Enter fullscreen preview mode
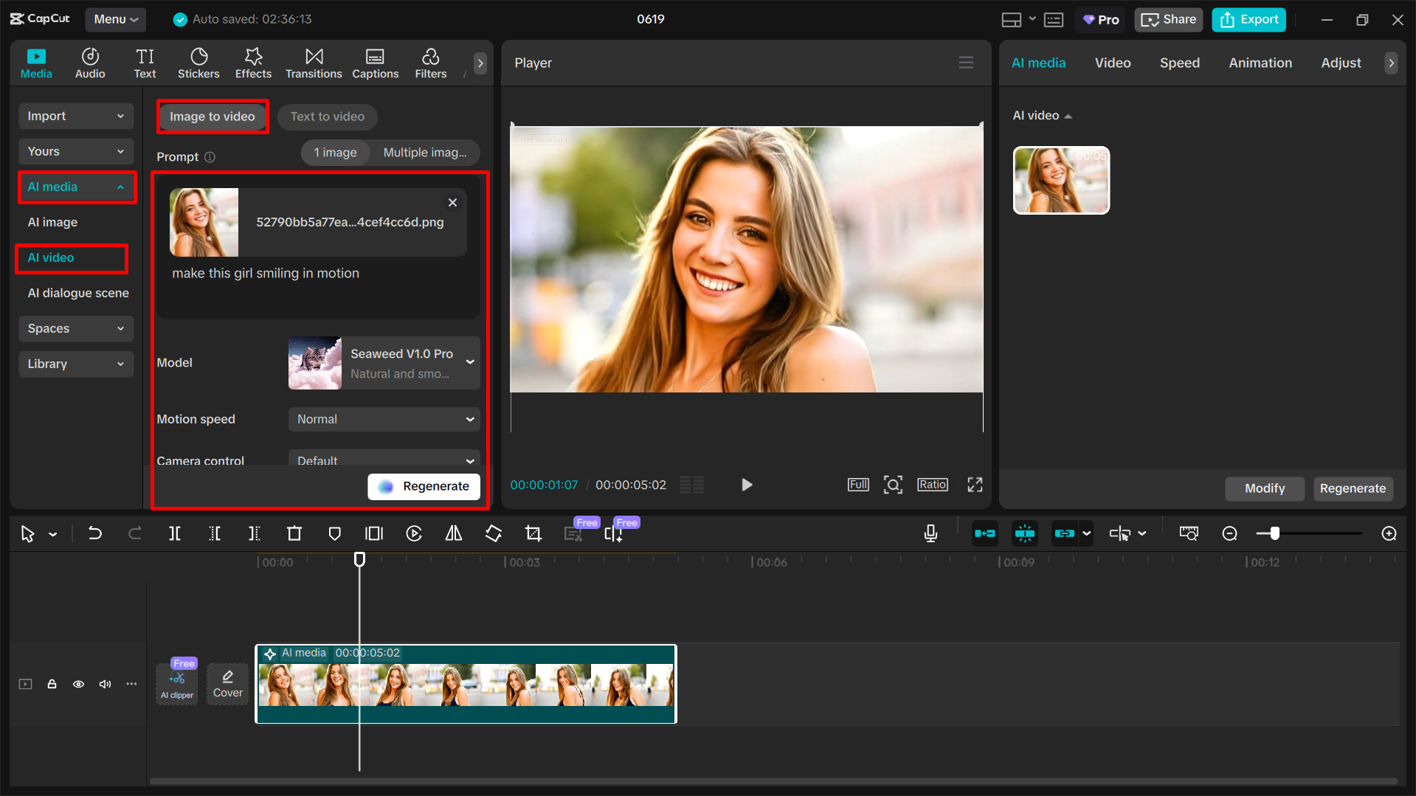 coord(975,485)
